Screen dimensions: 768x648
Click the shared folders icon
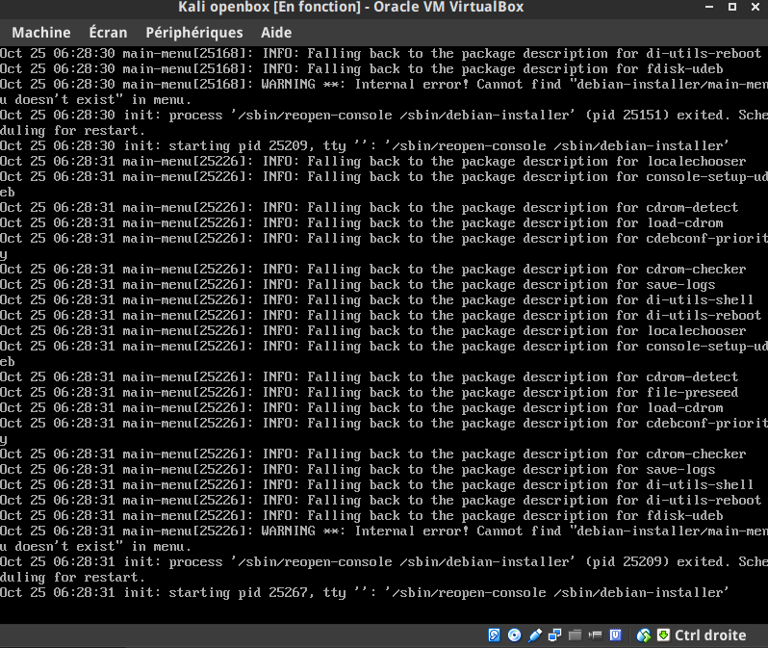576,635
